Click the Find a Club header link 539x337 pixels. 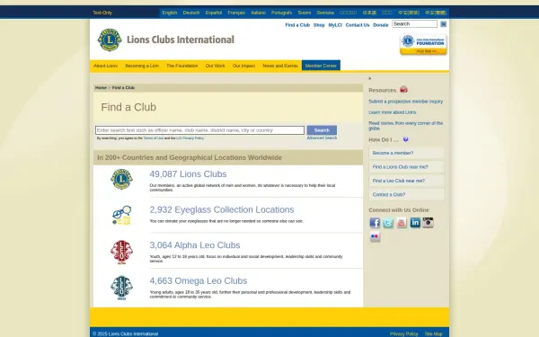point(297,25)
